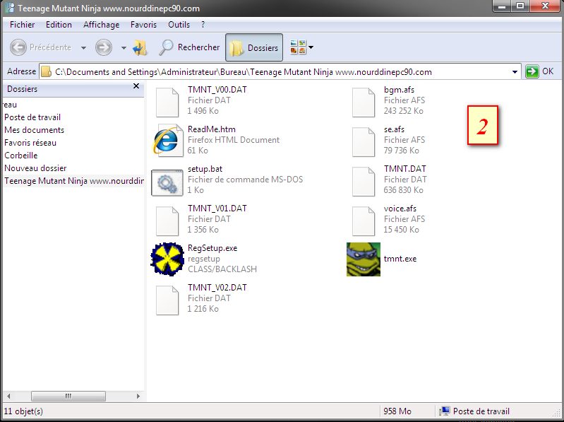Click the bgm.afs file name
This screenshot has height=422, width=564.
pyautogui.click(x=399, y=90)
